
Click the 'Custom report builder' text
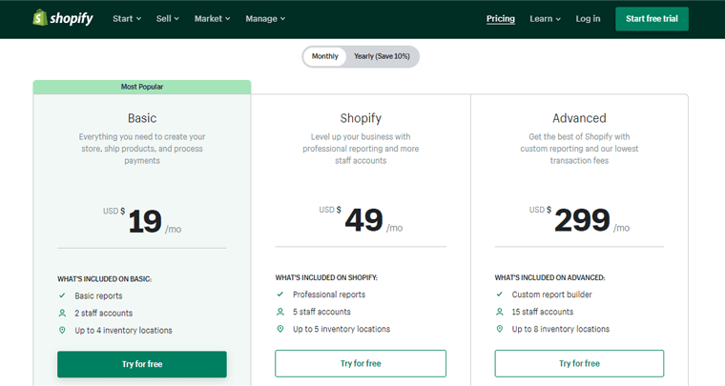(551, 295)
